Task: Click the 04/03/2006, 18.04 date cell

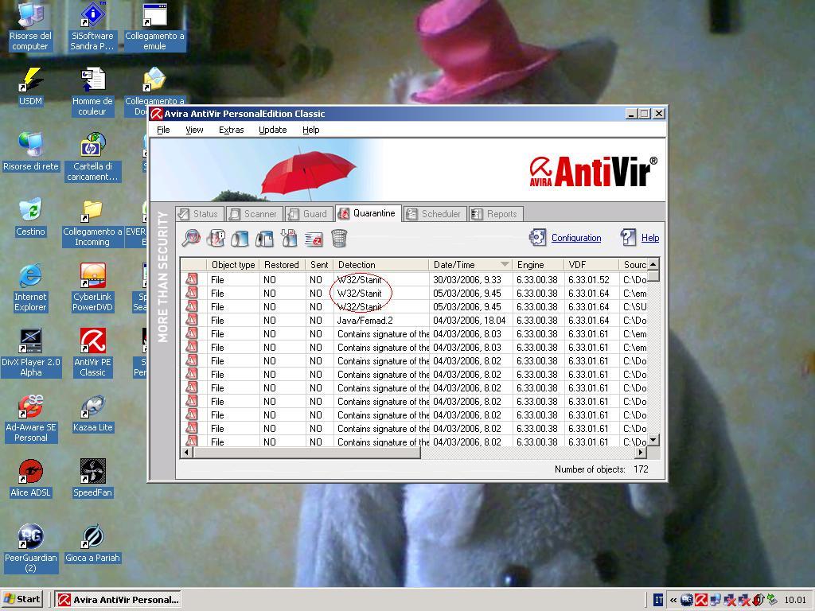Action: click(x=469, y=321)
